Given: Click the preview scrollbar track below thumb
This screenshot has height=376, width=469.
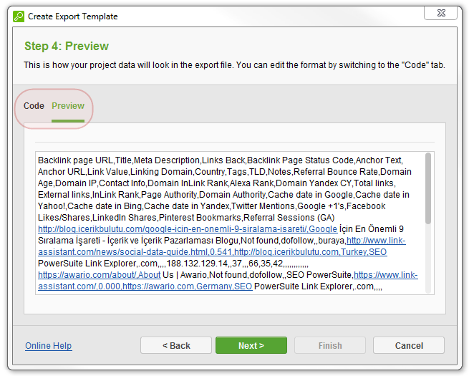Looking at the screenshot, I should coord(428,259).
